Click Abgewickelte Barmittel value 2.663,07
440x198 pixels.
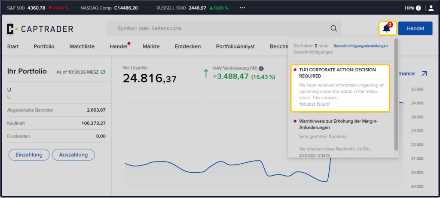pos(96,110)
